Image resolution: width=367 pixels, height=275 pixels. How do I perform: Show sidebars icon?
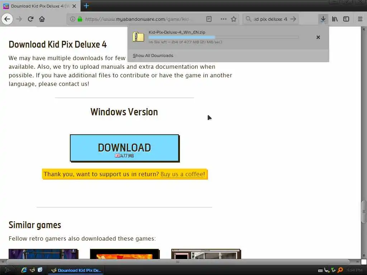(346, 19)
